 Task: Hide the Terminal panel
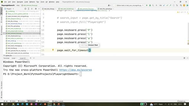pos(188,58)
